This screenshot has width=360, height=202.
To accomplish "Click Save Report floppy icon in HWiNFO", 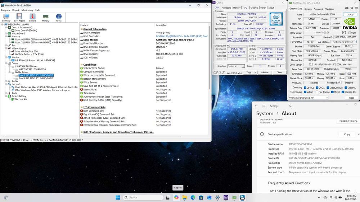I will point(19,18).
